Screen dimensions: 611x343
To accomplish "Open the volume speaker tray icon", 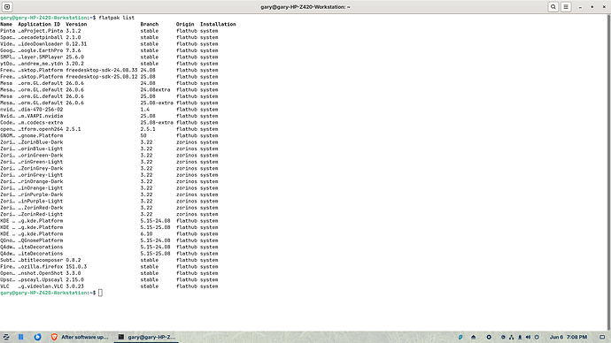I will point(528,337).
